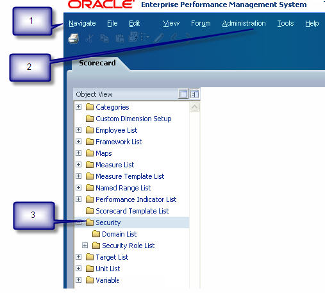Select the Measure List item

115,165
